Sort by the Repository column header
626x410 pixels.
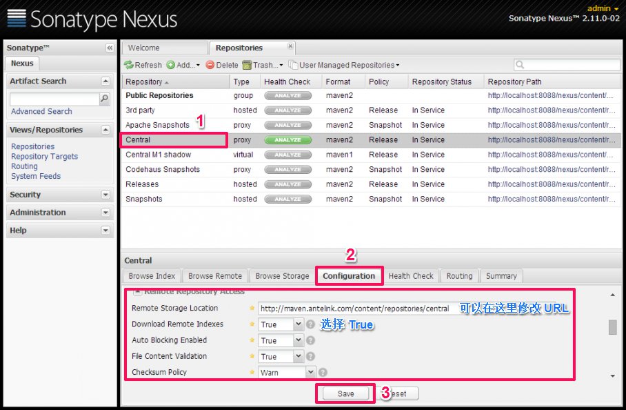(x=176, y=82)
